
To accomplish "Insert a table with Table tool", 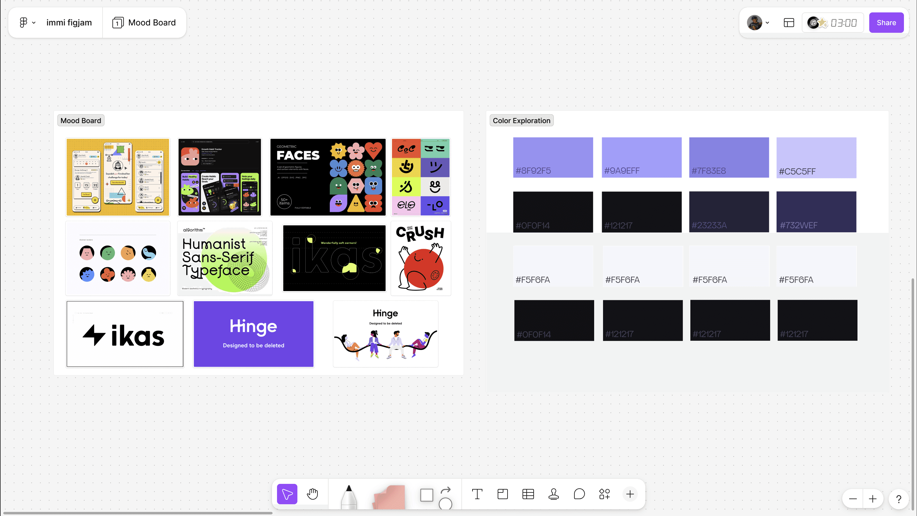I will click(x=528, y=494).
